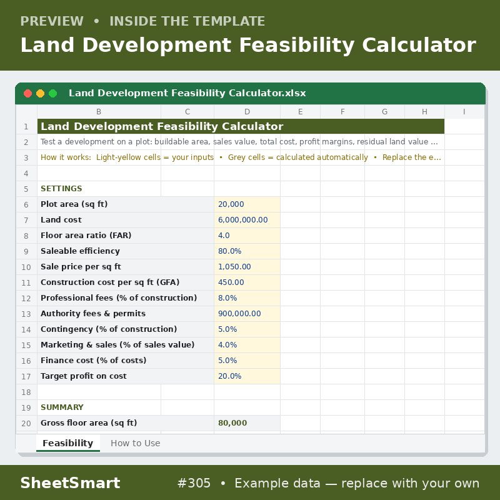500x500 pixels.
Task: Click the 'Plot area (sq ft)' label
Action: click(74, 204)
